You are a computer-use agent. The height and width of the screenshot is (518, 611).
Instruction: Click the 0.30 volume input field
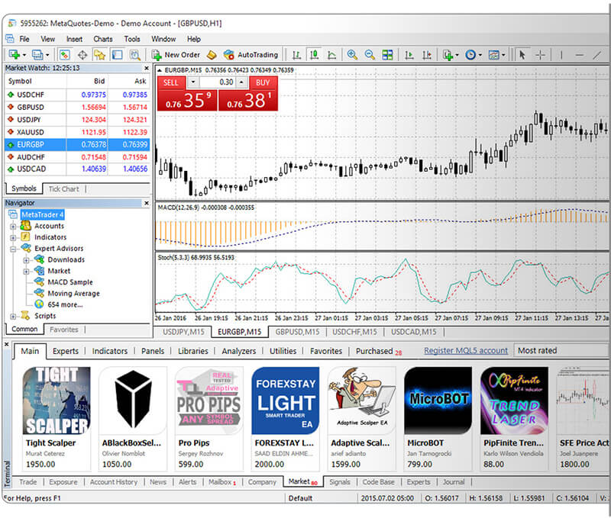tap(217, 82)
